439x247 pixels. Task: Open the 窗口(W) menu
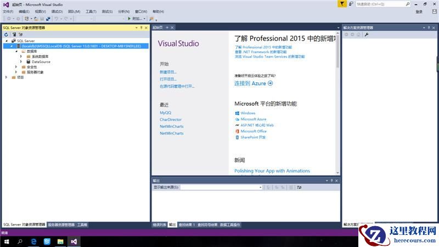[x=141, y=12]
